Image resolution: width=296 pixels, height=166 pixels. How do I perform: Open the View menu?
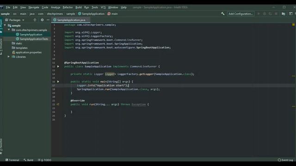23,7
